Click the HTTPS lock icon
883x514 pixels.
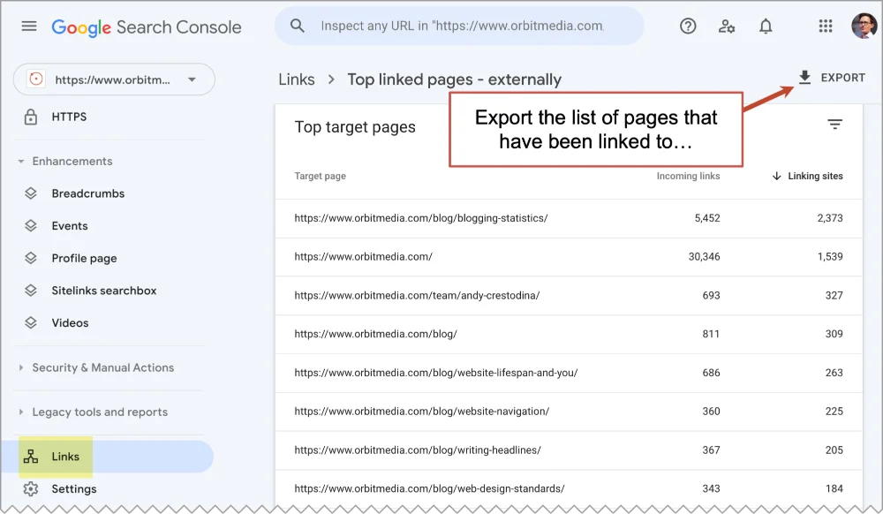click(x=31, y=117)
